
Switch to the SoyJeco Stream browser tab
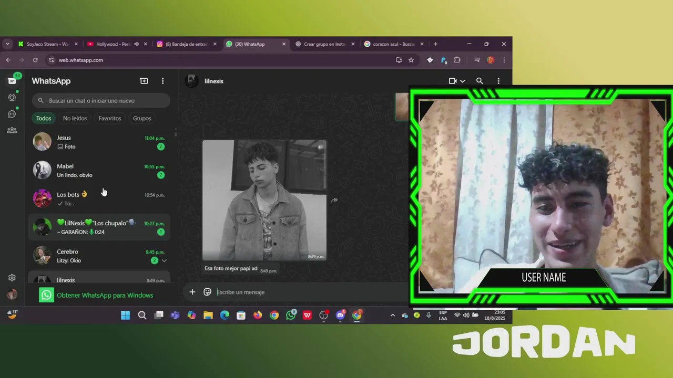coord(47,44)
